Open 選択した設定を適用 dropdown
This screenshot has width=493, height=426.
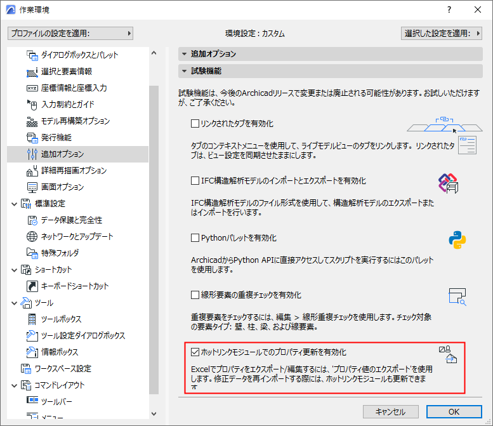[x=442, y=34]
